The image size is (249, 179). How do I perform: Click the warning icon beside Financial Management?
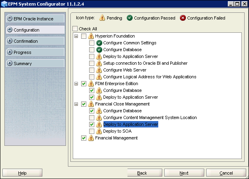(x=91, y=138)
